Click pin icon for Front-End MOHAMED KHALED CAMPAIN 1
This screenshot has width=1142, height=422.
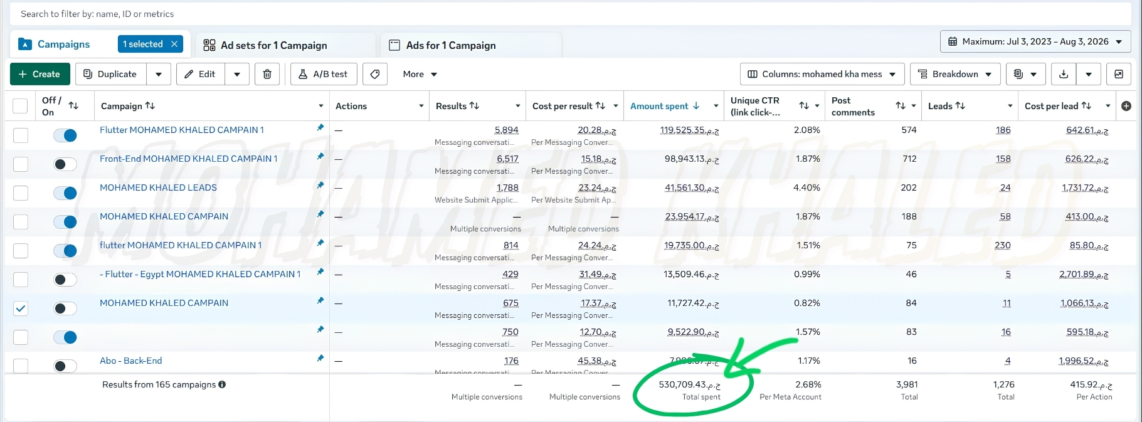tap(320, 156)
